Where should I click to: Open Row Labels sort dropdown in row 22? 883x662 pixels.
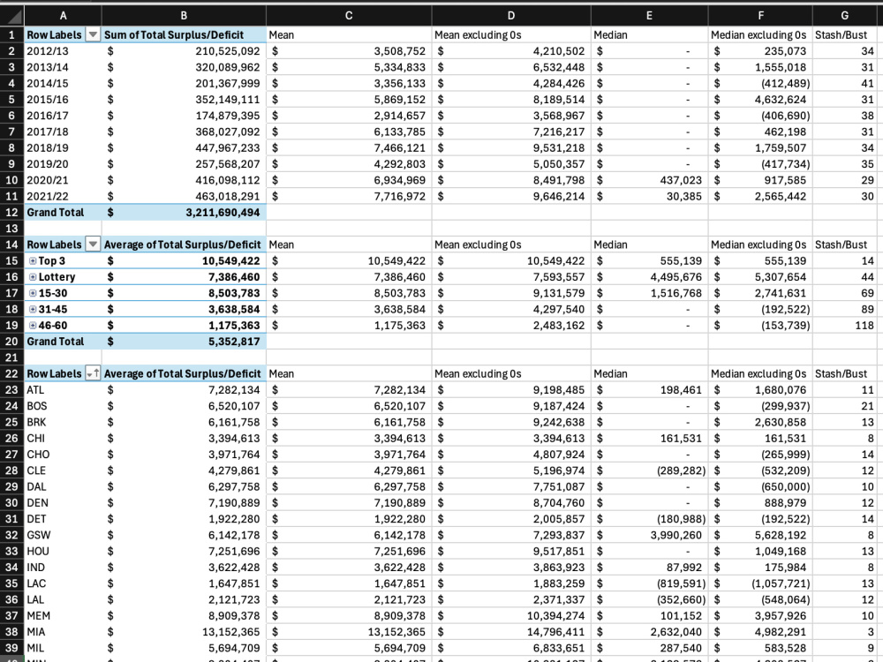[x=93, y=373]
